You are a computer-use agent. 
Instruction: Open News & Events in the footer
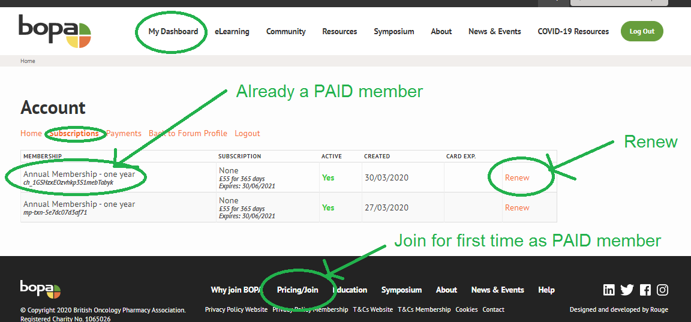(497, 290)
